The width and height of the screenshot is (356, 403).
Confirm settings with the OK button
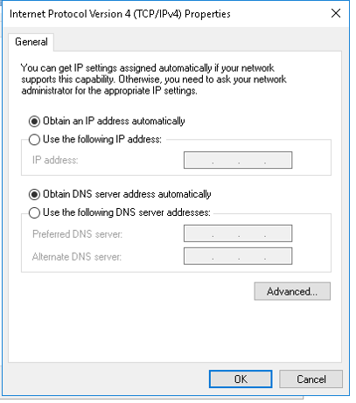[241, 379]
